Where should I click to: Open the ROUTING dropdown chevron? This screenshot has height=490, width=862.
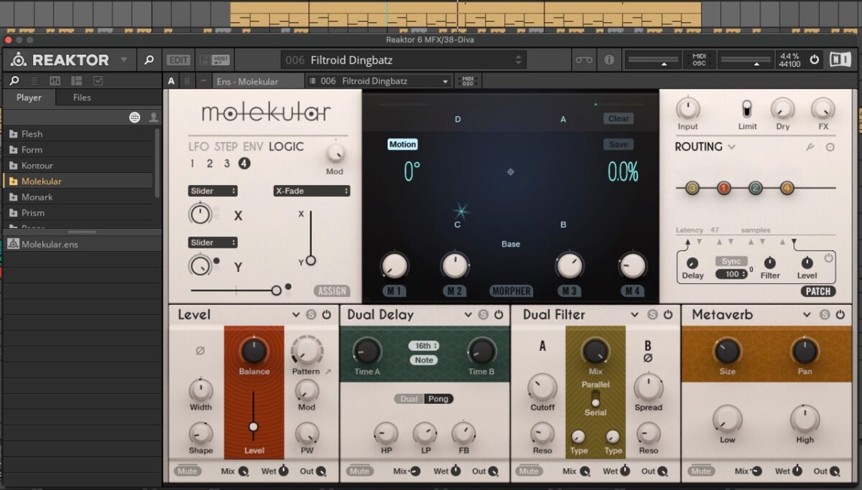(x=731, y=147)
